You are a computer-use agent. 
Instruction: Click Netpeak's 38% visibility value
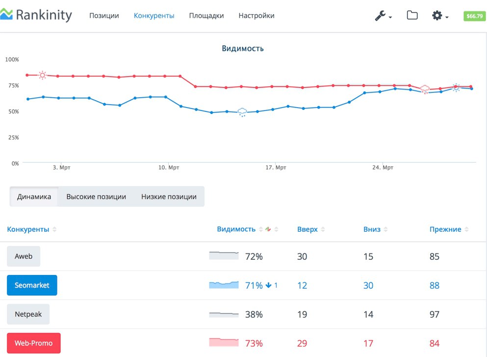(x=254, y=314)
